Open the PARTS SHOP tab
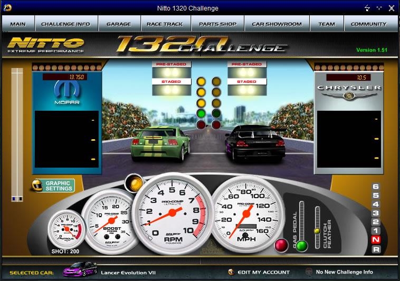 point(217,24)
